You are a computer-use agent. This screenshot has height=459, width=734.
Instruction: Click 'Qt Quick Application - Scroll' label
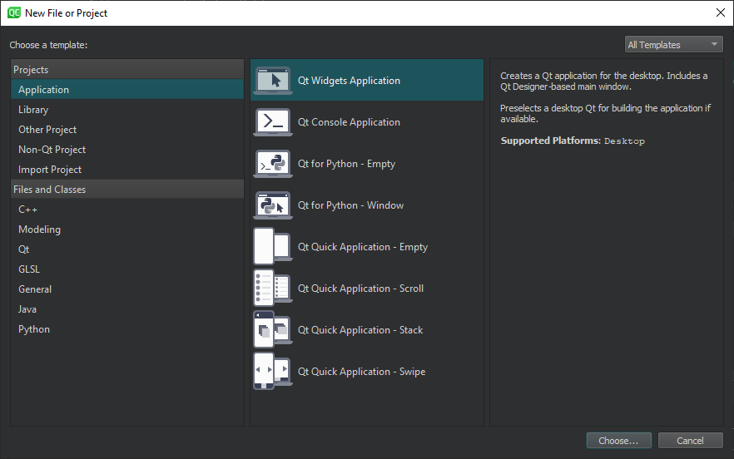[360, 289]
